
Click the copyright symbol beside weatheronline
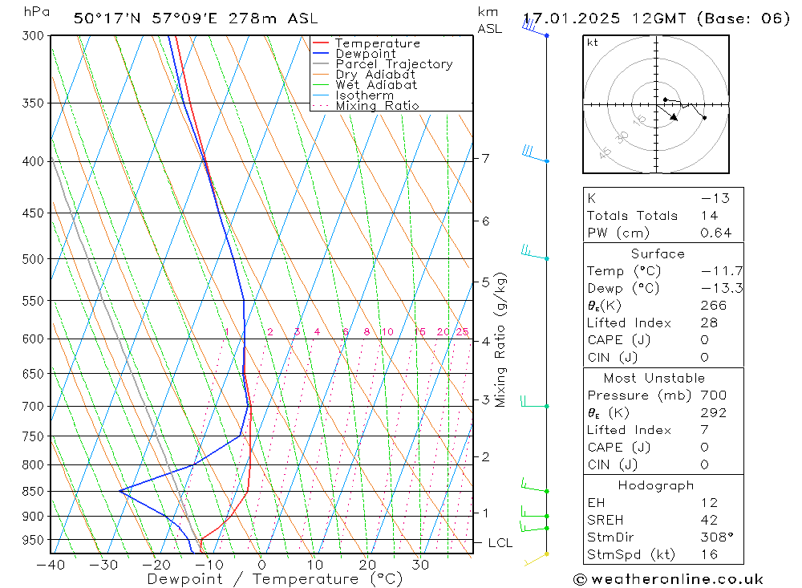click(580, 579)
